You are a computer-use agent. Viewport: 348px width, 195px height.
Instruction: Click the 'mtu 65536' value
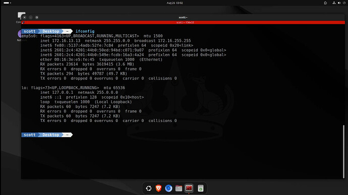(x=114, y=88)
